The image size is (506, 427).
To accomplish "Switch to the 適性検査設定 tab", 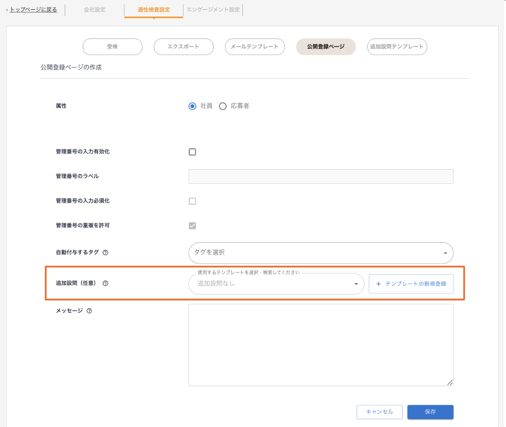I will (154, 10).
